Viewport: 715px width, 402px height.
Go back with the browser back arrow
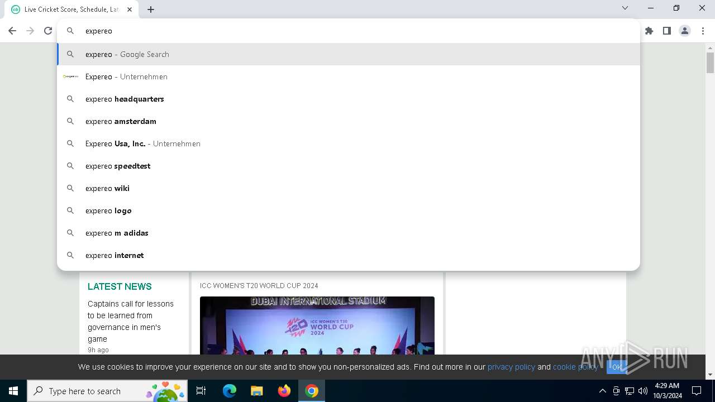pyautogui.click(x=12, y=31)
